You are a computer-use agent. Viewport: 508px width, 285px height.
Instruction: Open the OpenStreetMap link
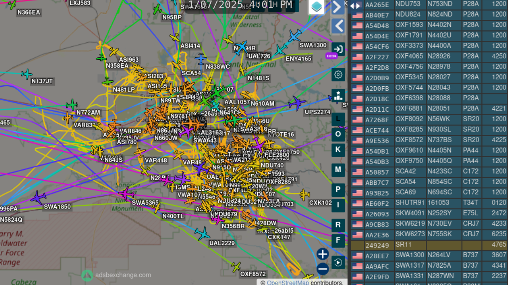click(x=288, y=283)
